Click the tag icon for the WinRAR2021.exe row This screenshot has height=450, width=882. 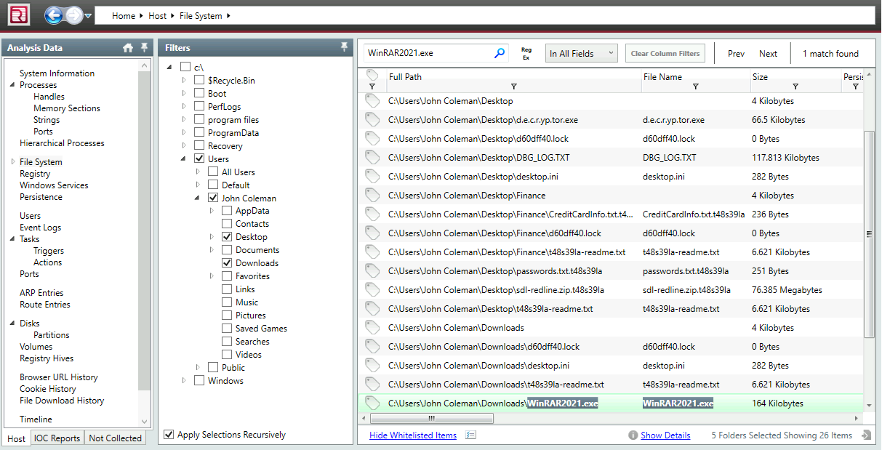pyautogui.click(x=372, y=403)
